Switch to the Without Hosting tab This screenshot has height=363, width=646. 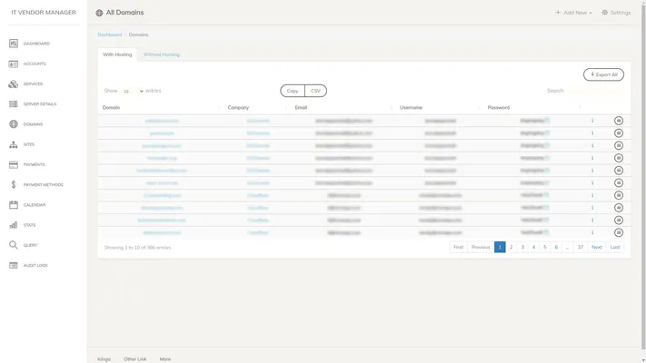[162, 54]
